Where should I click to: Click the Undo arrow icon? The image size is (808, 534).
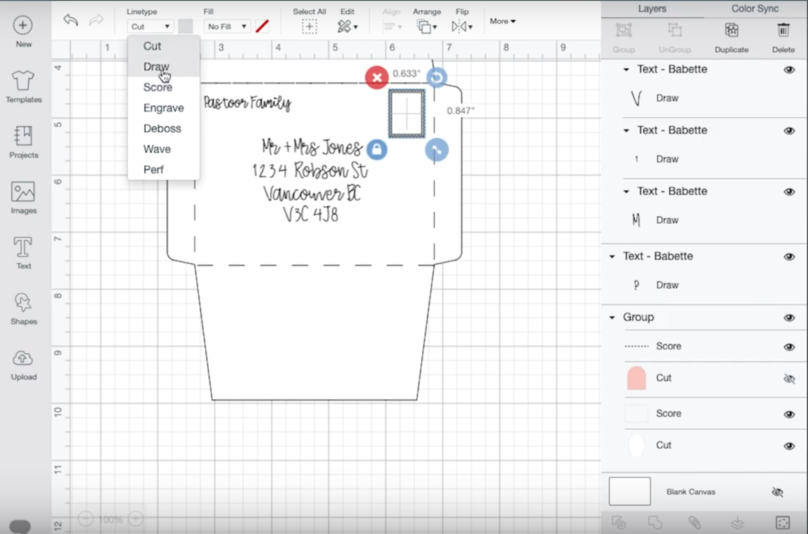(70, 20)
